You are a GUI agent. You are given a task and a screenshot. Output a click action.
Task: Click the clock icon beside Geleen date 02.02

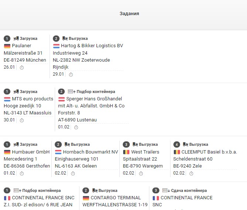click(73, 173)
